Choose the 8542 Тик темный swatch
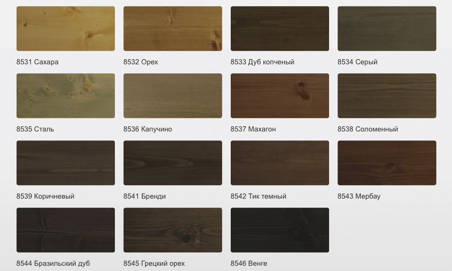 (x=280, y=163)
